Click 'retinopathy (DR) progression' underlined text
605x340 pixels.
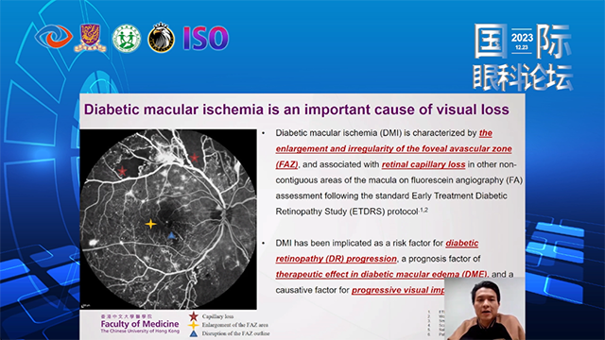tap(337, 259)
